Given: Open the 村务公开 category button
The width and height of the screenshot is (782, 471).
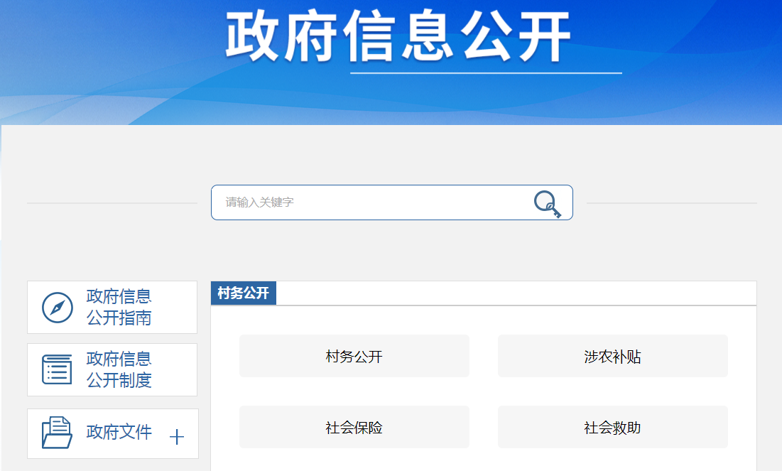Looking at the screenshot, I should click(354, 356).
